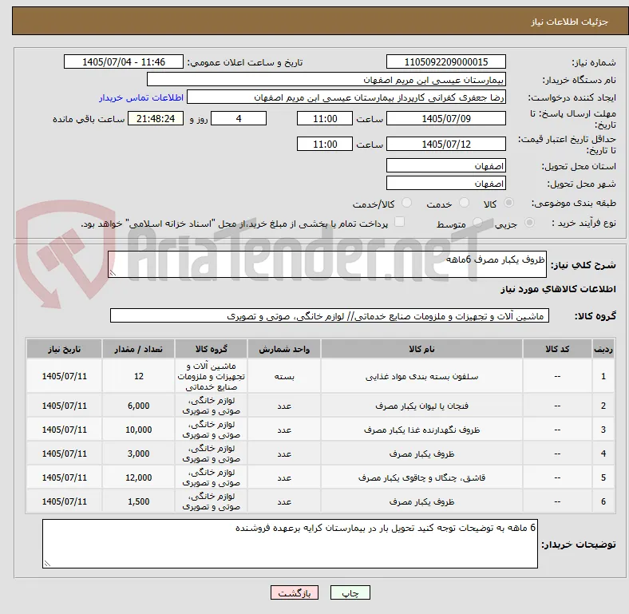The height and width of the screenshot is (614, 629).
Task: Click the remaining time 21:48:24 field
Action: tap(156, 118)
